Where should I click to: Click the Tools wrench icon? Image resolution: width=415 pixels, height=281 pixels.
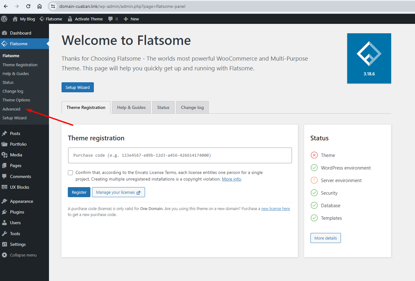[x=4, y=234]
